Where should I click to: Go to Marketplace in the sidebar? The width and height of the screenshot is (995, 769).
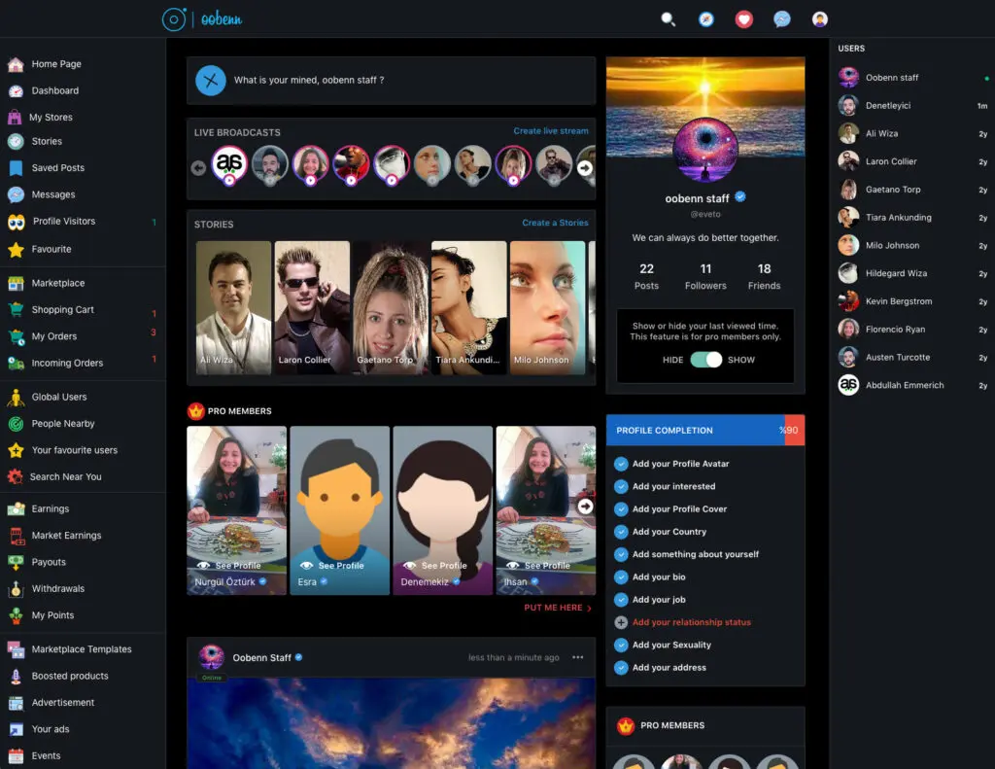click(x=57, y=283)
